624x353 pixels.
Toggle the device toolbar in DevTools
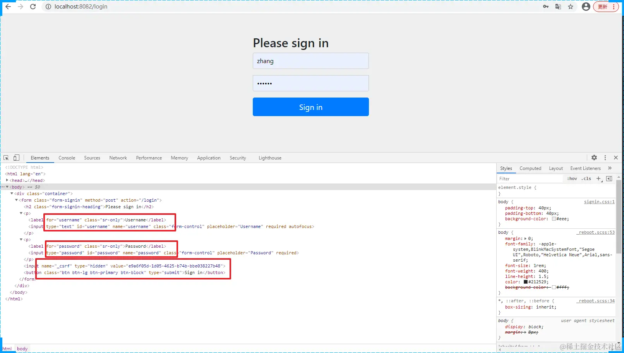[x=16, y=158]
